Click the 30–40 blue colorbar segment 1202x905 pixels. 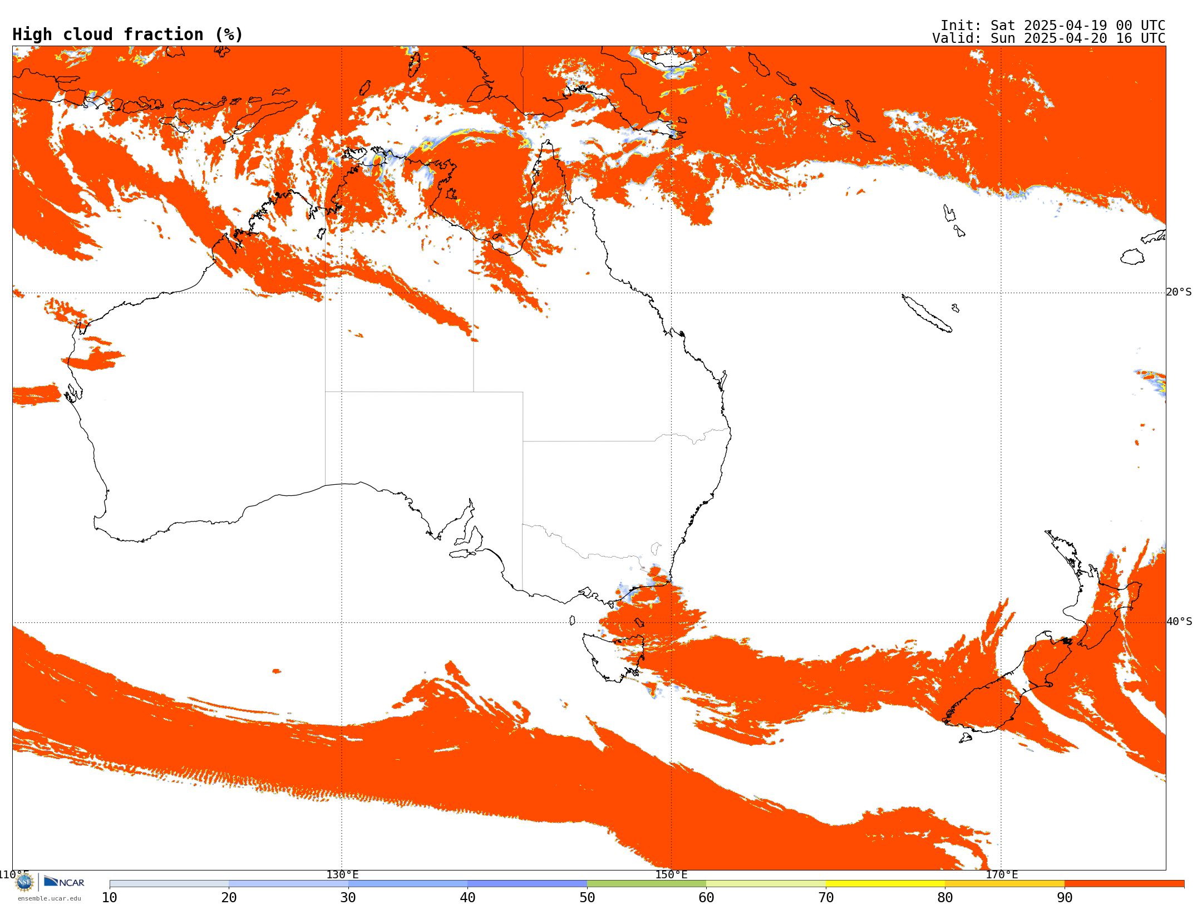tap(408, 884)
